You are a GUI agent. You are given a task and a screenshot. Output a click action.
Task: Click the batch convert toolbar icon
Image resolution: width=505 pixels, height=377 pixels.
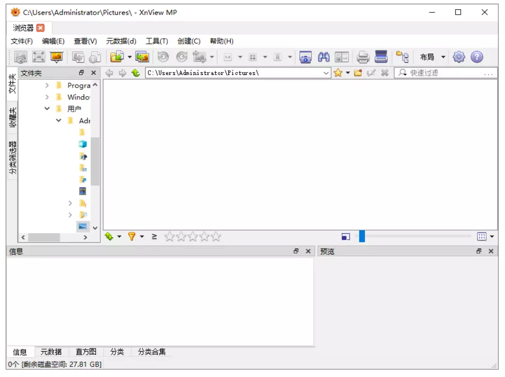tap(78, 57)
